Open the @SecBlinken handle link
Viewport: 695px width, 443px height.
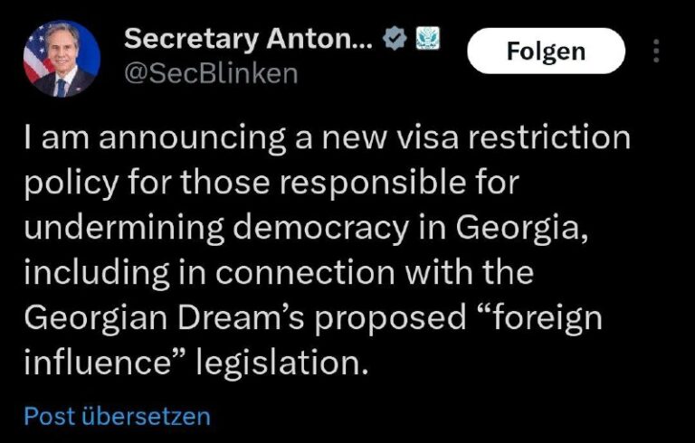[x=210, y=74]
